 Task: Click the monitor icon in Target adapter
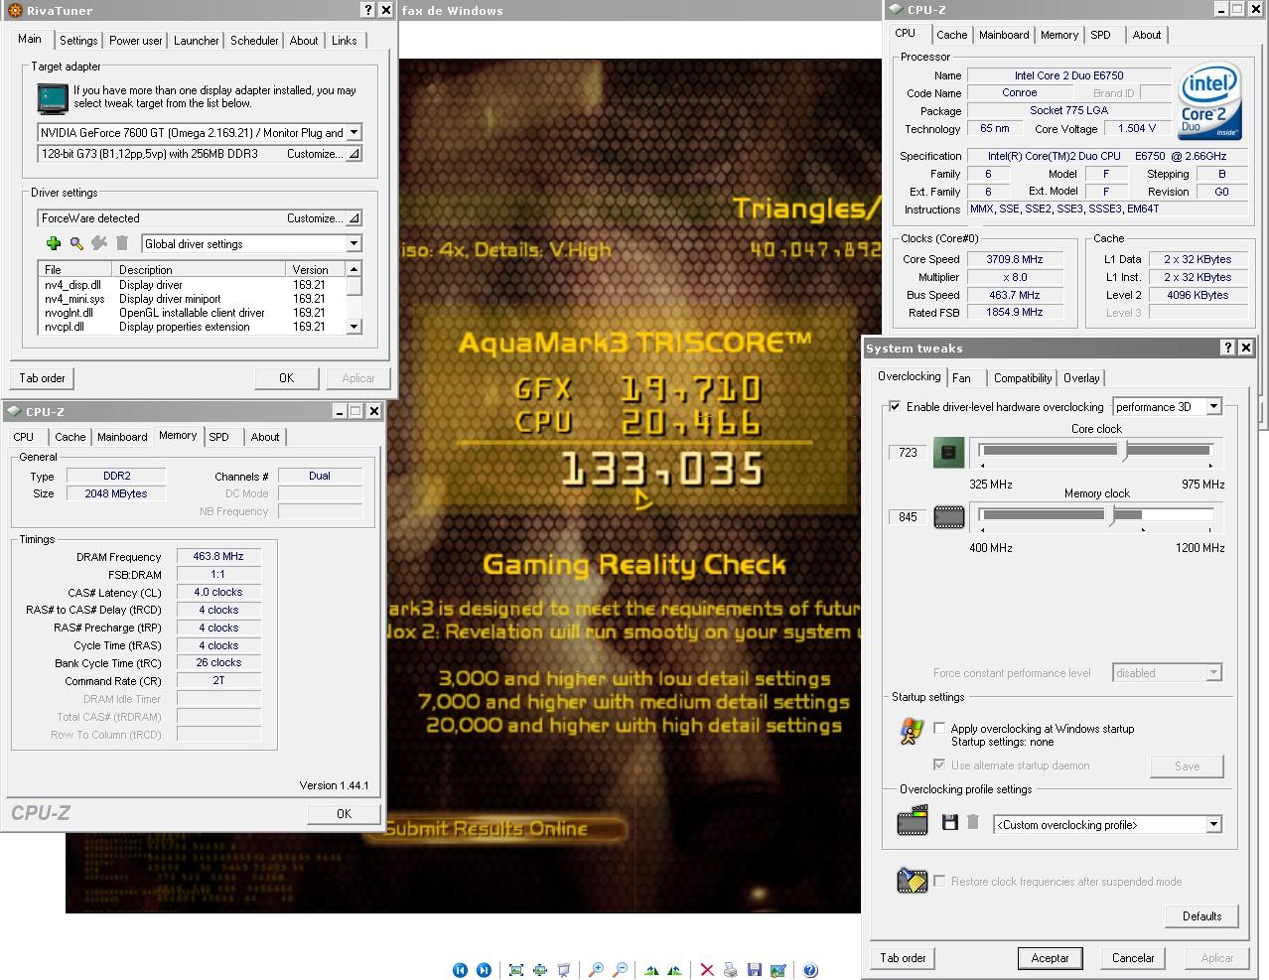52,97
